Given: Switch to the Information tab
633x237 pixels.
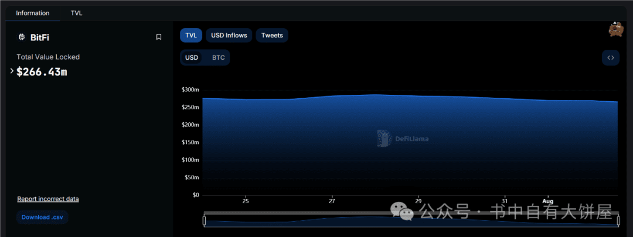Looking at the screenshot, I should [x=33, y=13].
